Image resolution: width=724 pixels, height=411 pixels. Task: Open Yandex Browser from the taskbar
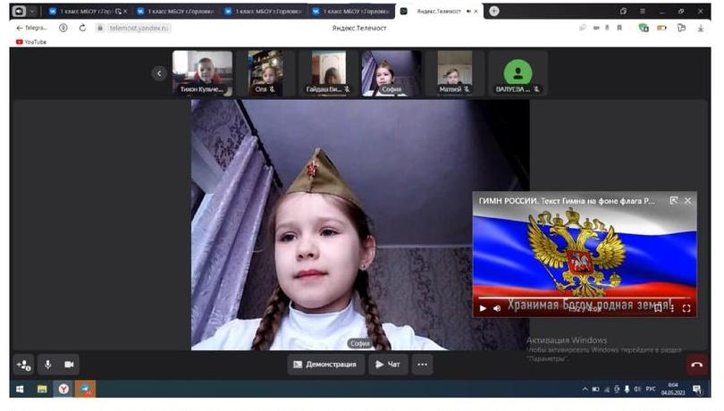[x=63, y=390]
